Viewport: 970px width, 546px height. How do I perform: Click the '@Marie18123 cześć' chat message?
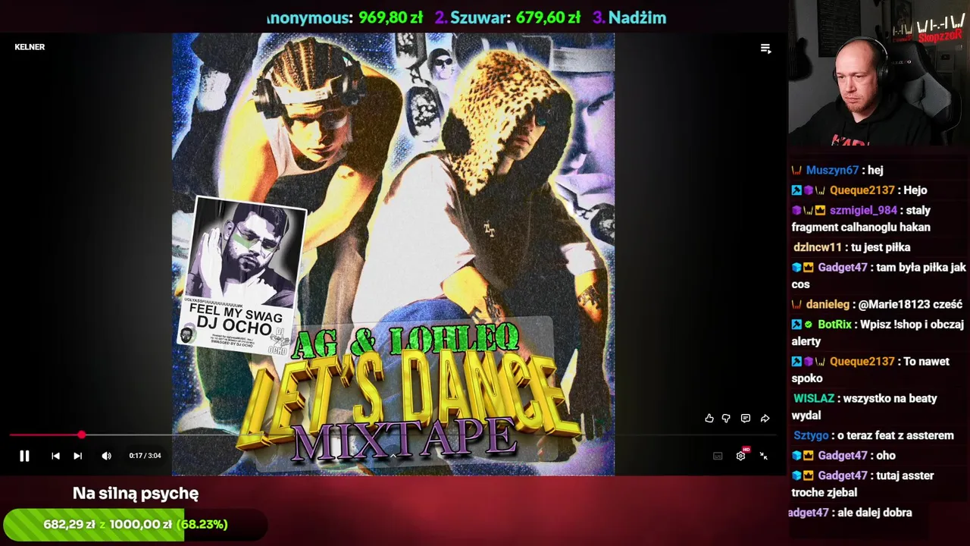[910, 304]
